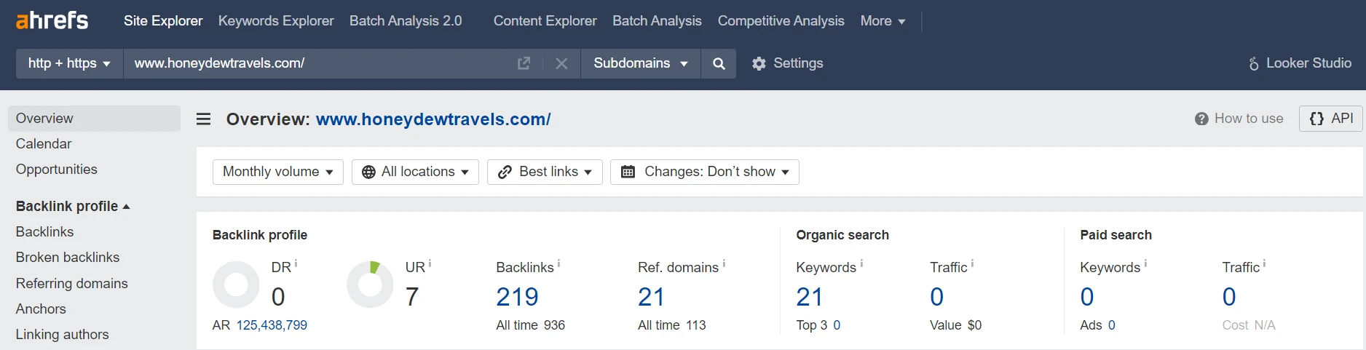1366x350 pixels.
Task: Toggle the hamburger sidebar menu icon
Action: [x=204, y=119]
